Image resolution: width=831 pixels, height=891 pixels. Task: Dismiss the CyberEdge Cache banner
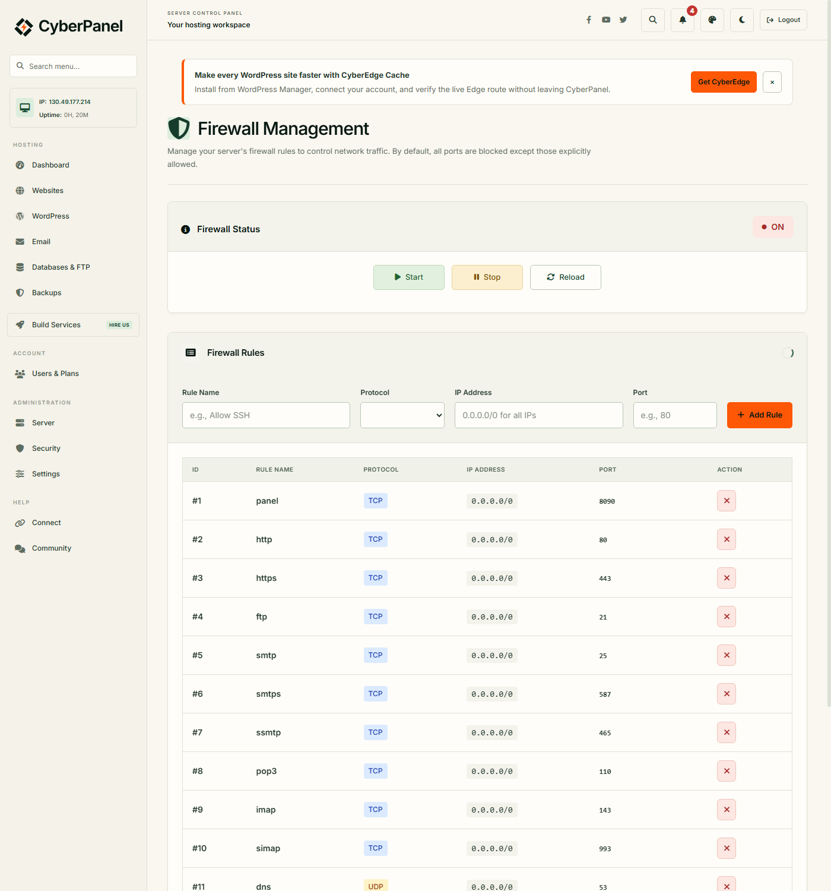pos(772,82)
